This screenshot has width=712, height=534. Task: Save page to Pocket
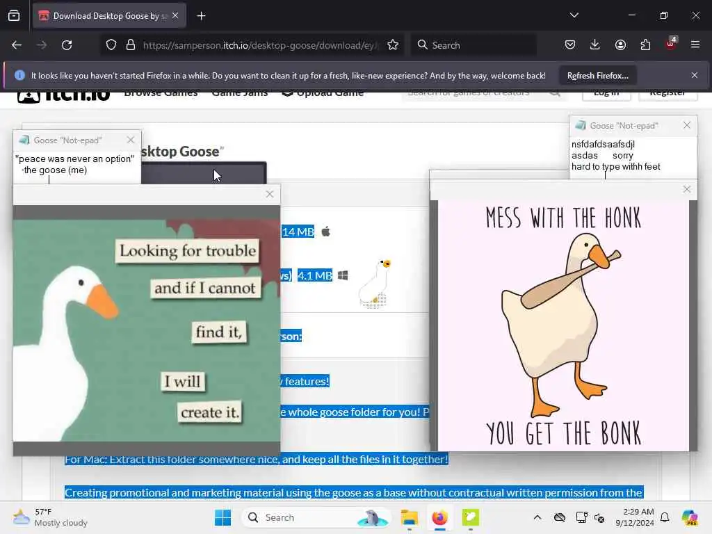[570, 44]
